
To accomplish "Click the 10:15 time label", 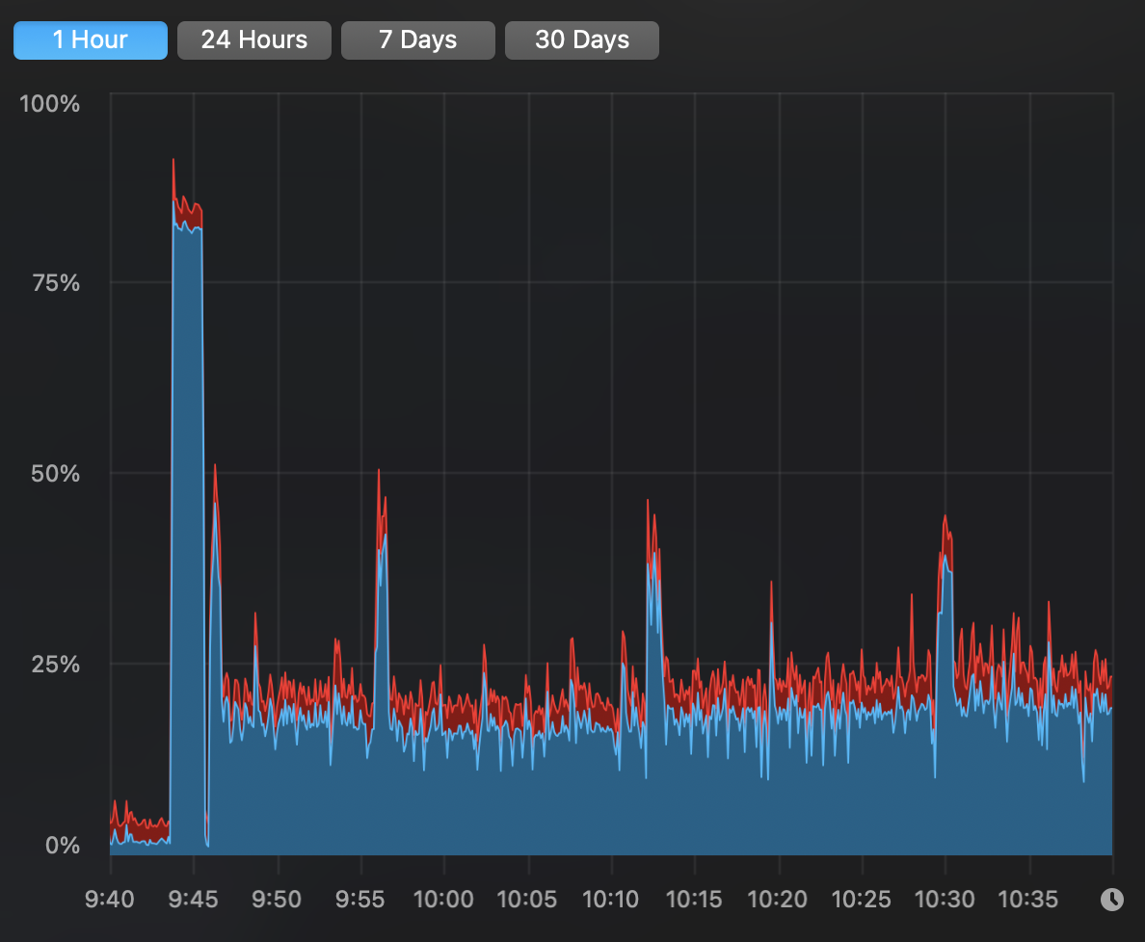I will tap(694, 899).
